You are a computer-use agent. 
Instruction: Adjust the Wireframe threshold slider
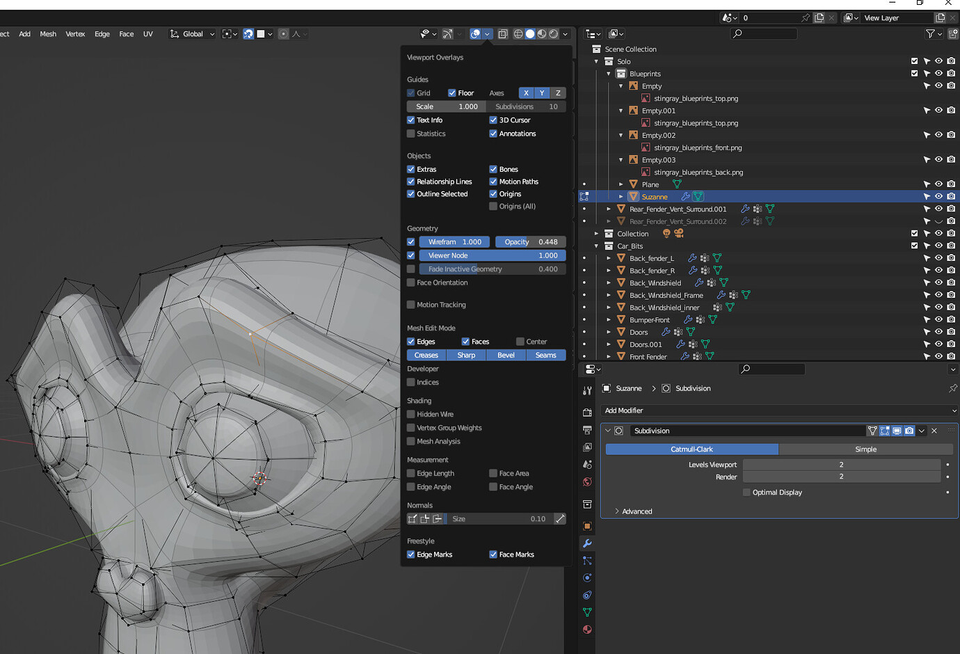pyautogui.click(x=454, y=242)
